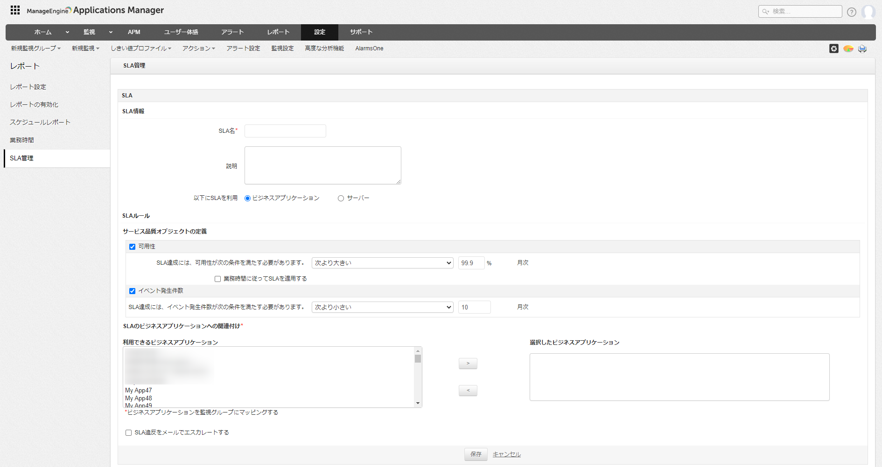This screenshot has height=467, width=882.
Task: Open the 可用性 condition dropdown 次より大きい
Action: [383, 263]
